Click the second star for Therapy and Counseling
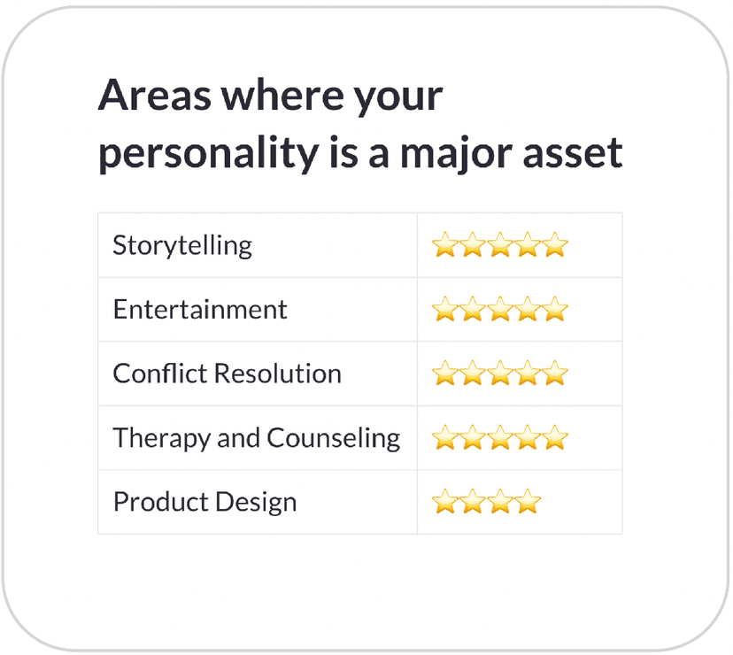The image size is (733, 655). tap(472, 438)
